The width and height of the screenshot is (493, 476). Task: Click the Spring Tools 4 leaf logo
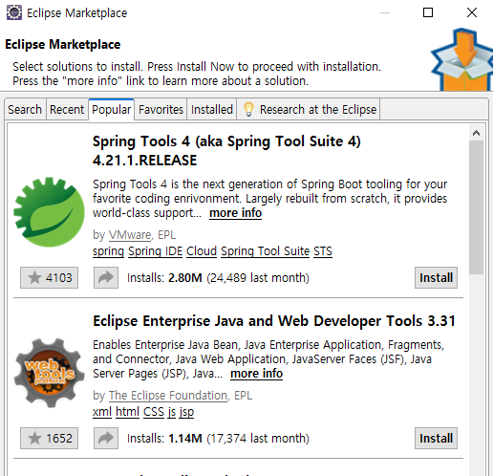[x=49, y=212]
